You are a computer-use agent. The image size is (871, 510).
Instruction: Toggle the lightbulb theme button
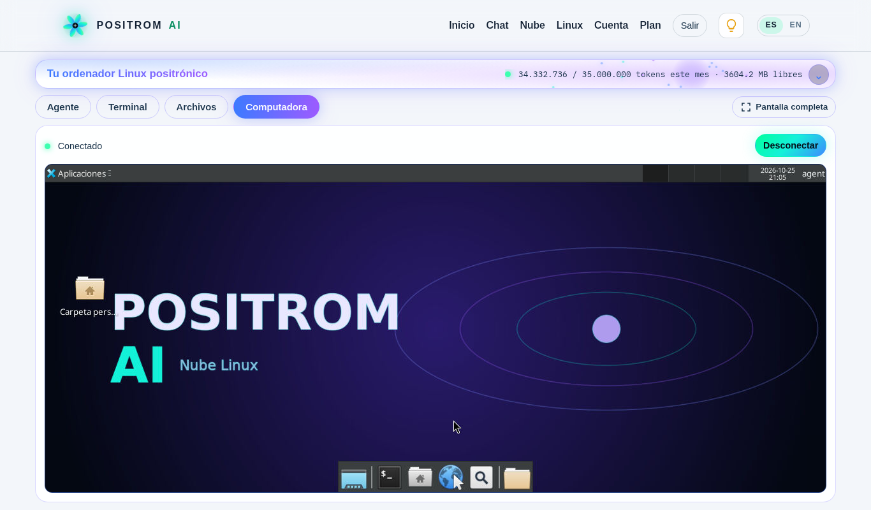(731, 25)
